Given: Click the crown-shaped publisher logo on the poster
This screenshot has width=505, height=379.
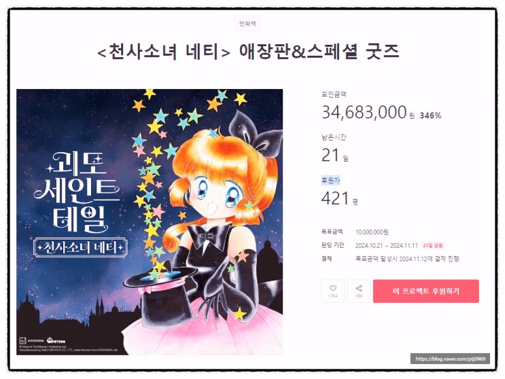Looking at the screenshot, I should (x=56, y=340).
